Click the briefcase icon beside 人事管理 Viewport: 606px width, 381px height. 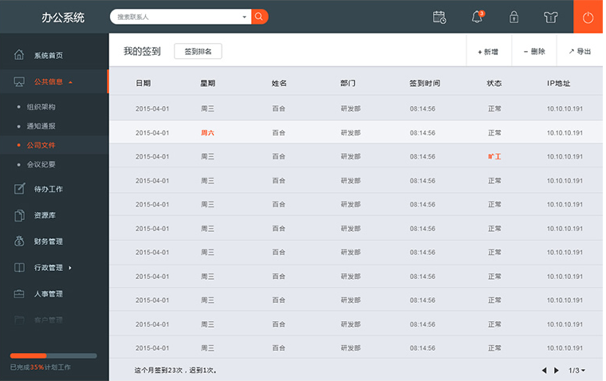[x=19, y=293]
